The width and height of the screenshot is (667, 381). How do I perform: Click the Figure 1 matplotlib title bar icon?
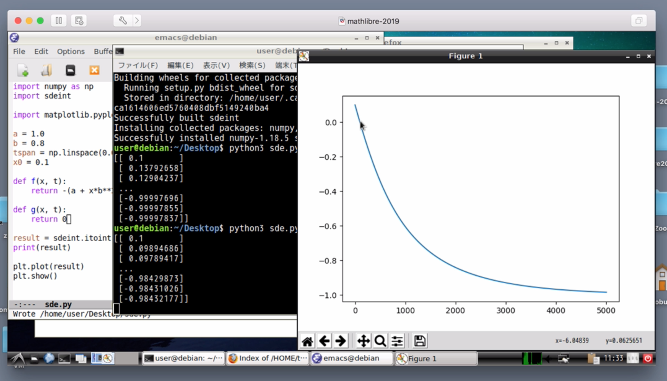click(304, 56)
